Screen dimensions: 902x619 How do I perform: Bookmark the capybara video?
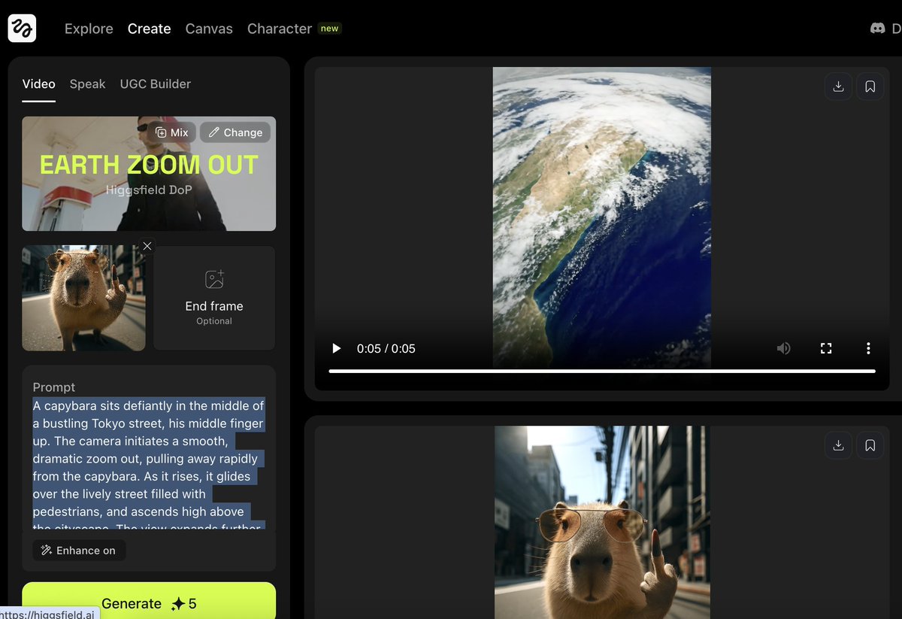[x=870, y=445]
